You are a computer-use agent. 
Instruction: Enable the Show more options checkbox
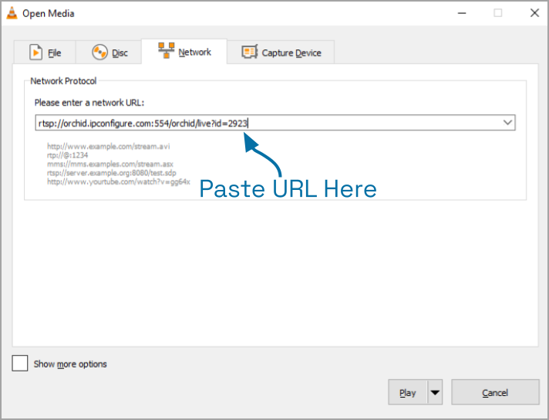[20, 363]
